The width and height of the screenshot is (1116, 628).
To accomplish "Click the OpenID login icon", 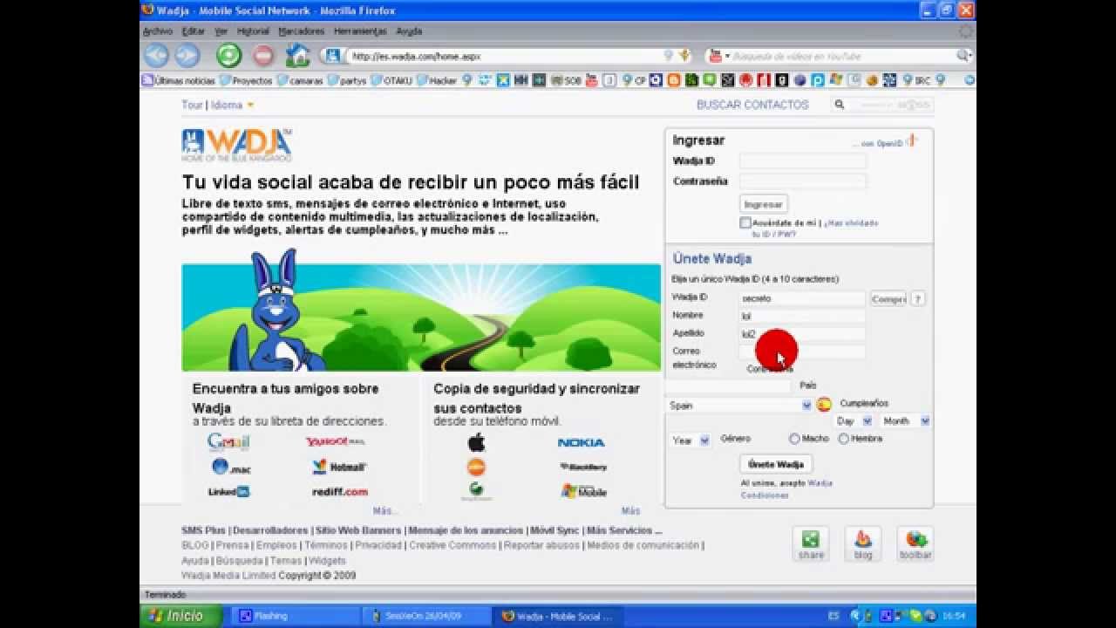I will (911, 140).
